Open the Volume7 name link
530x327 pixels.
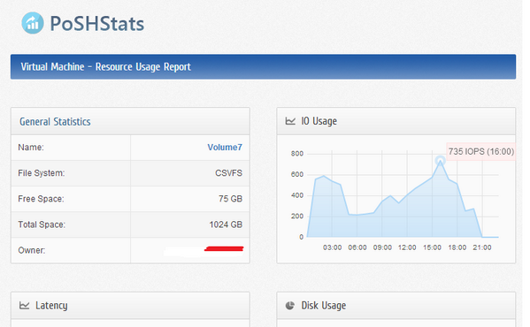[225, 147]
